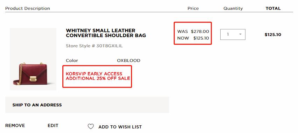Open the quantity dropdown arrow
Image resolution: width=298 pixels, height=133 pixels.
coord(240,34)
